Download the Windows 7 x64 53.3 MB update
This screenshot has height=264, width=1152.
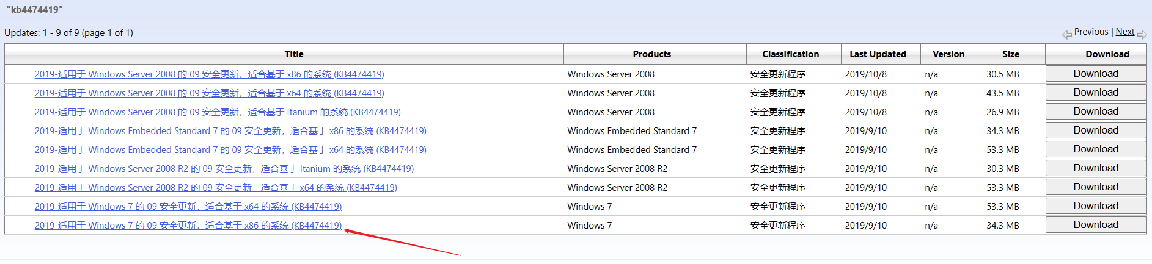(1096, 206)
